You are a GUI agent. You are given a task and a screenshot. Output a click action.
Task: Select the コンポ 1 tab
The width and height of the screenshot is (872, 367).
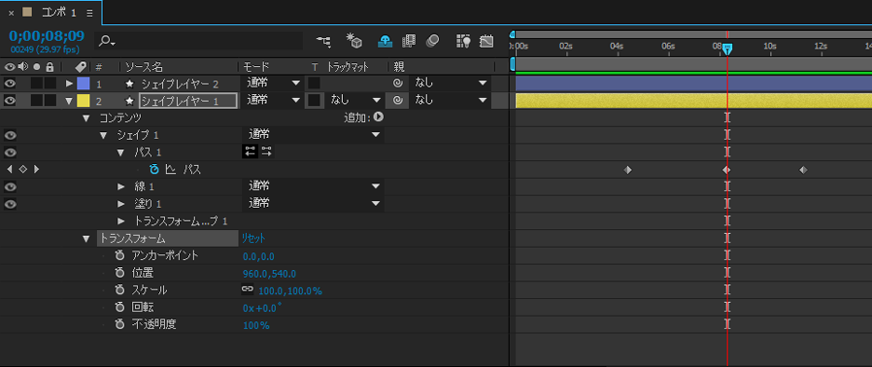59,13
